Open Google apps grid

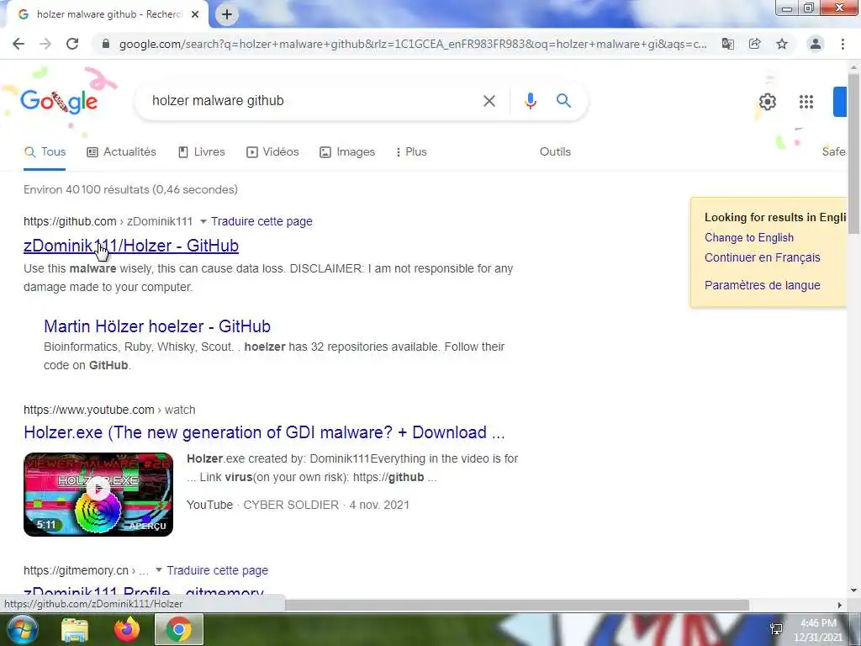806,102
